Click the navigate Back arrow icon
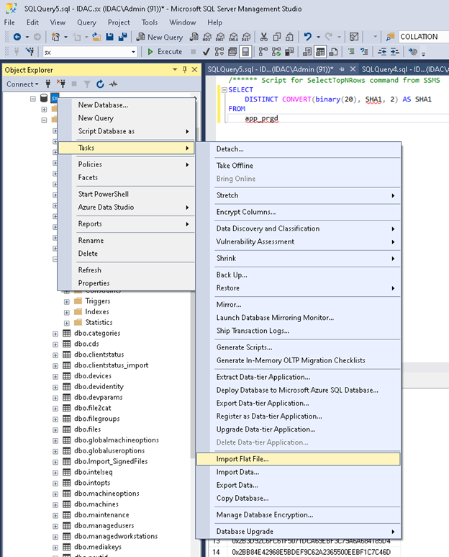449x557 pixels. coord(17,37)
